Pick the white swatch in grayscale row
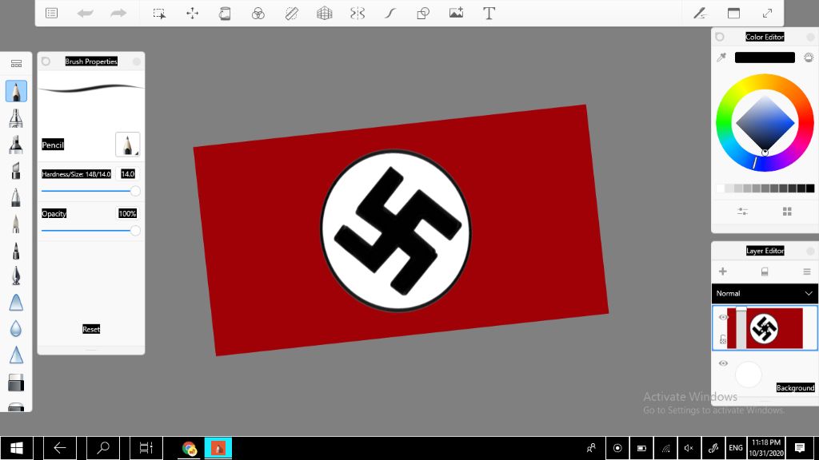 coord(721,188)
